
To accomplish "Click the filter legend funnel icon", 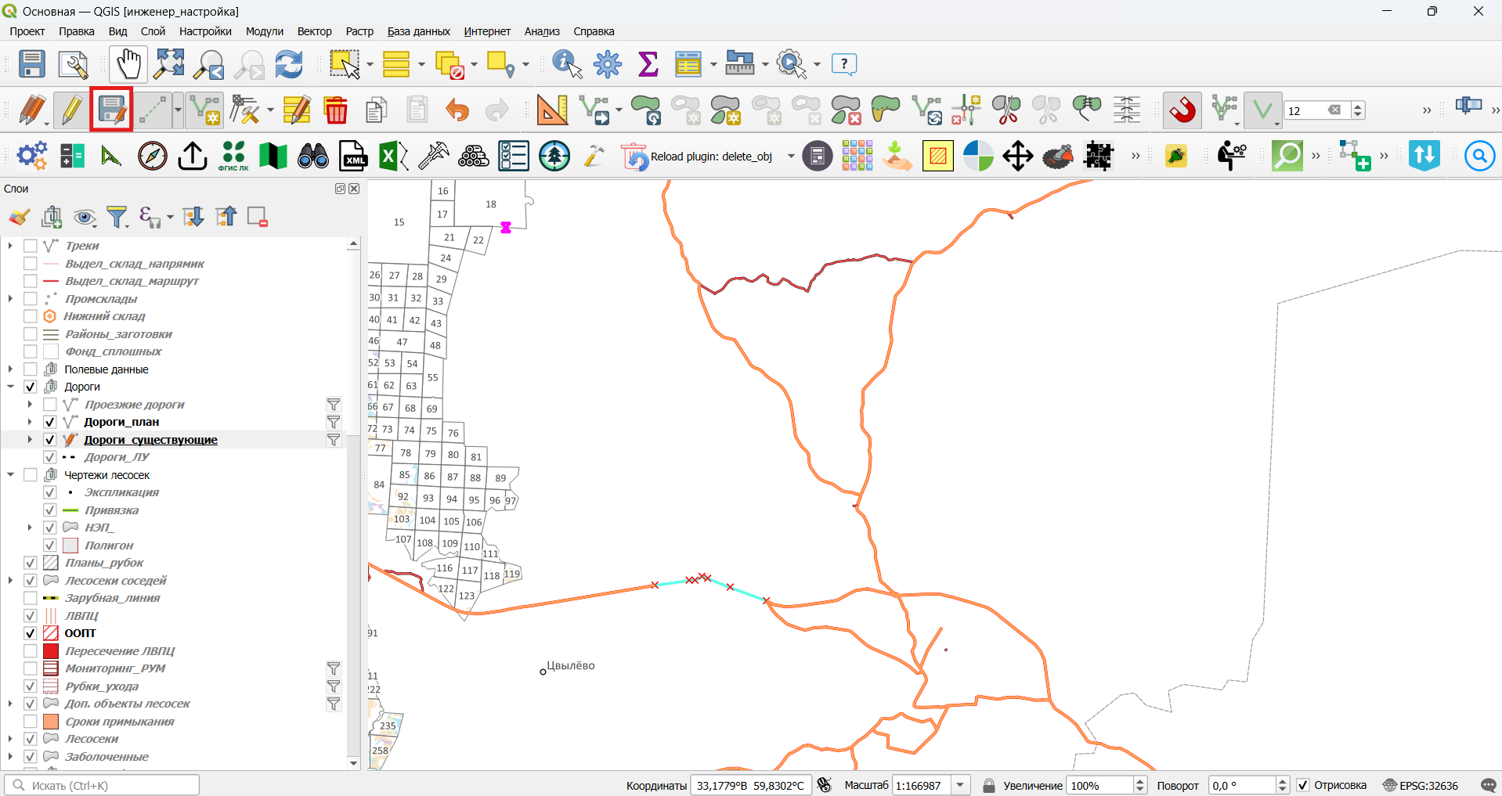I will [x=117, y=217].
